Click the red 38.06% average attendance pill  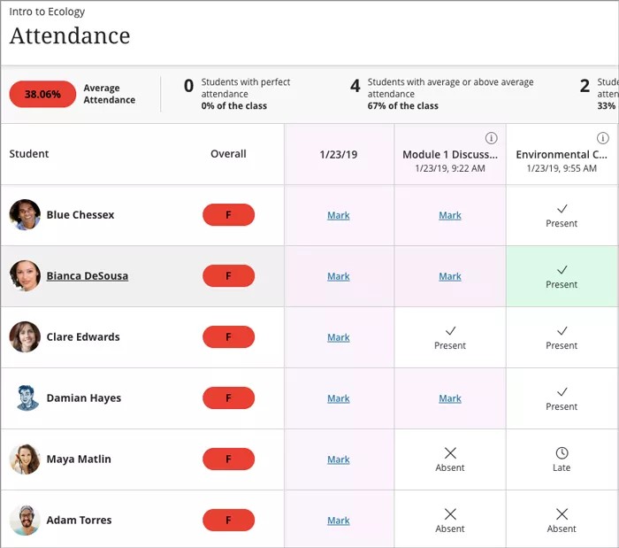pos(42,94)
